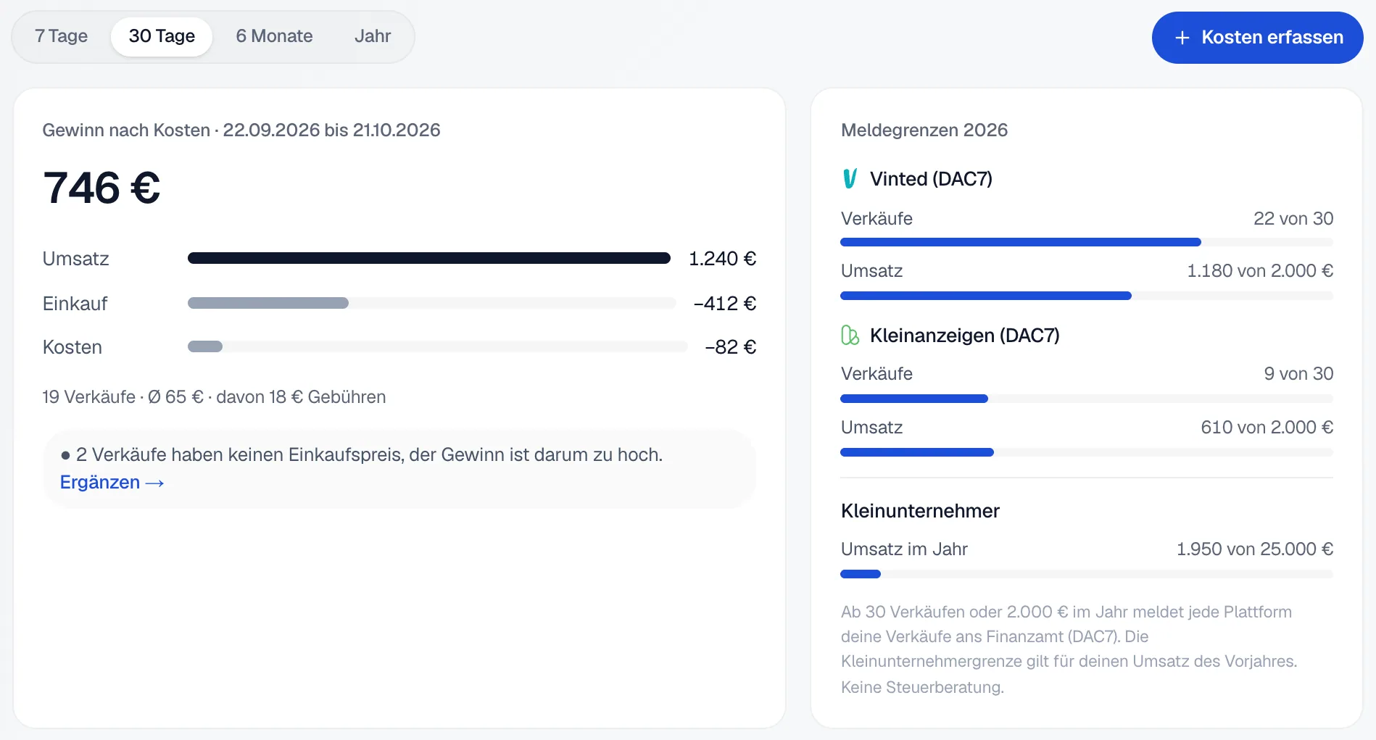Click the 19 Verkäufe summary line
1376x740 pixels.
(x=214, y=396)
